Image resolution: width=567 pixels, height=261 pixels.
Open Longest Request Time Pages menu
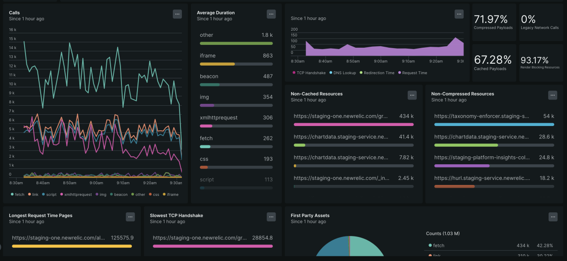coord(130,217)
